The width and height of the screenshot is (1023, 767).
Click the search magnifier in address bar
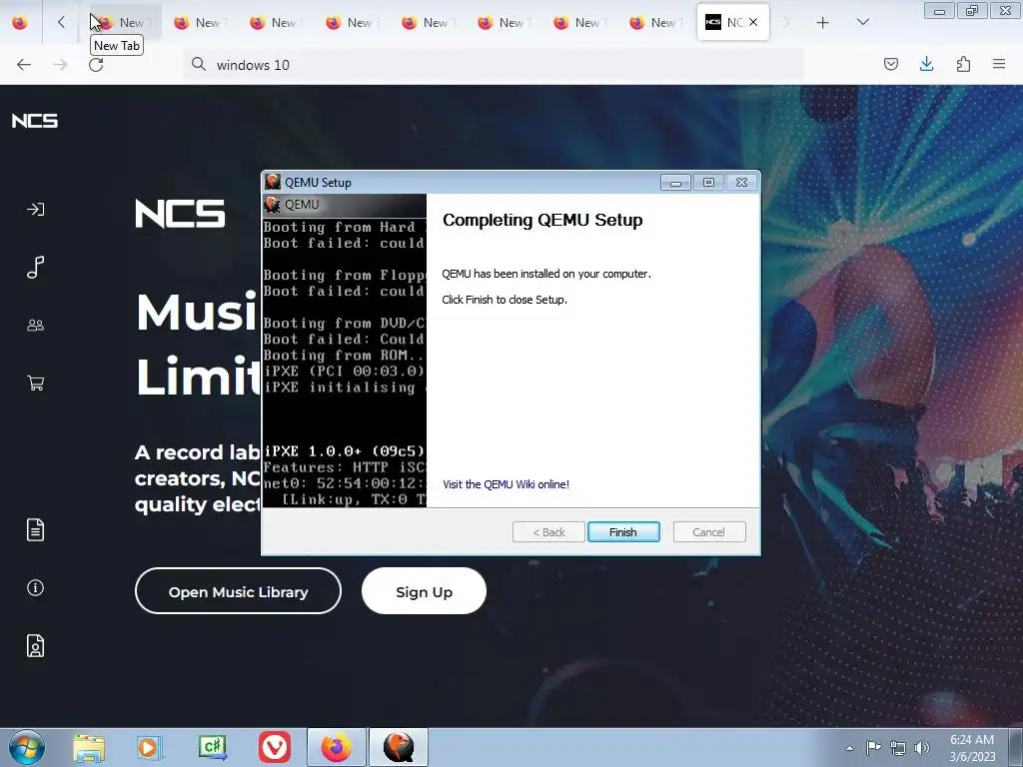pos(199,64)
